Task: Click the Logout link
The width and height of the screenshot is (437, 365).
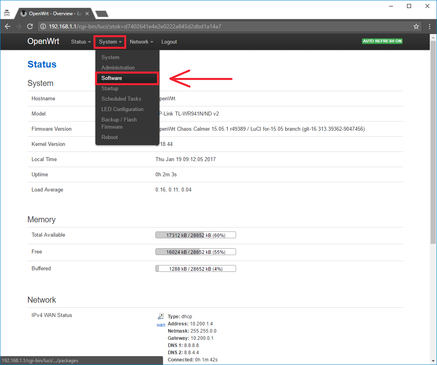Action: click(169, 42)
